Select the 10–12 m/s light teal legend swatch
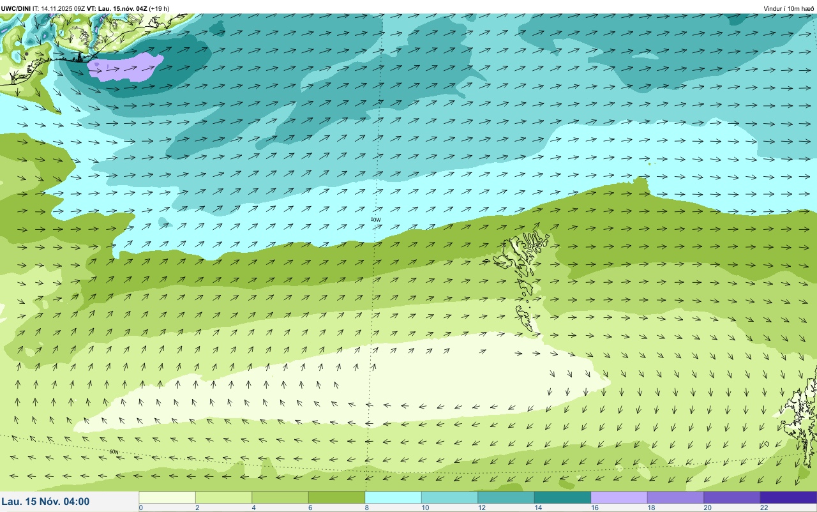This screenshot has width=817, height=512. (449, 497)
